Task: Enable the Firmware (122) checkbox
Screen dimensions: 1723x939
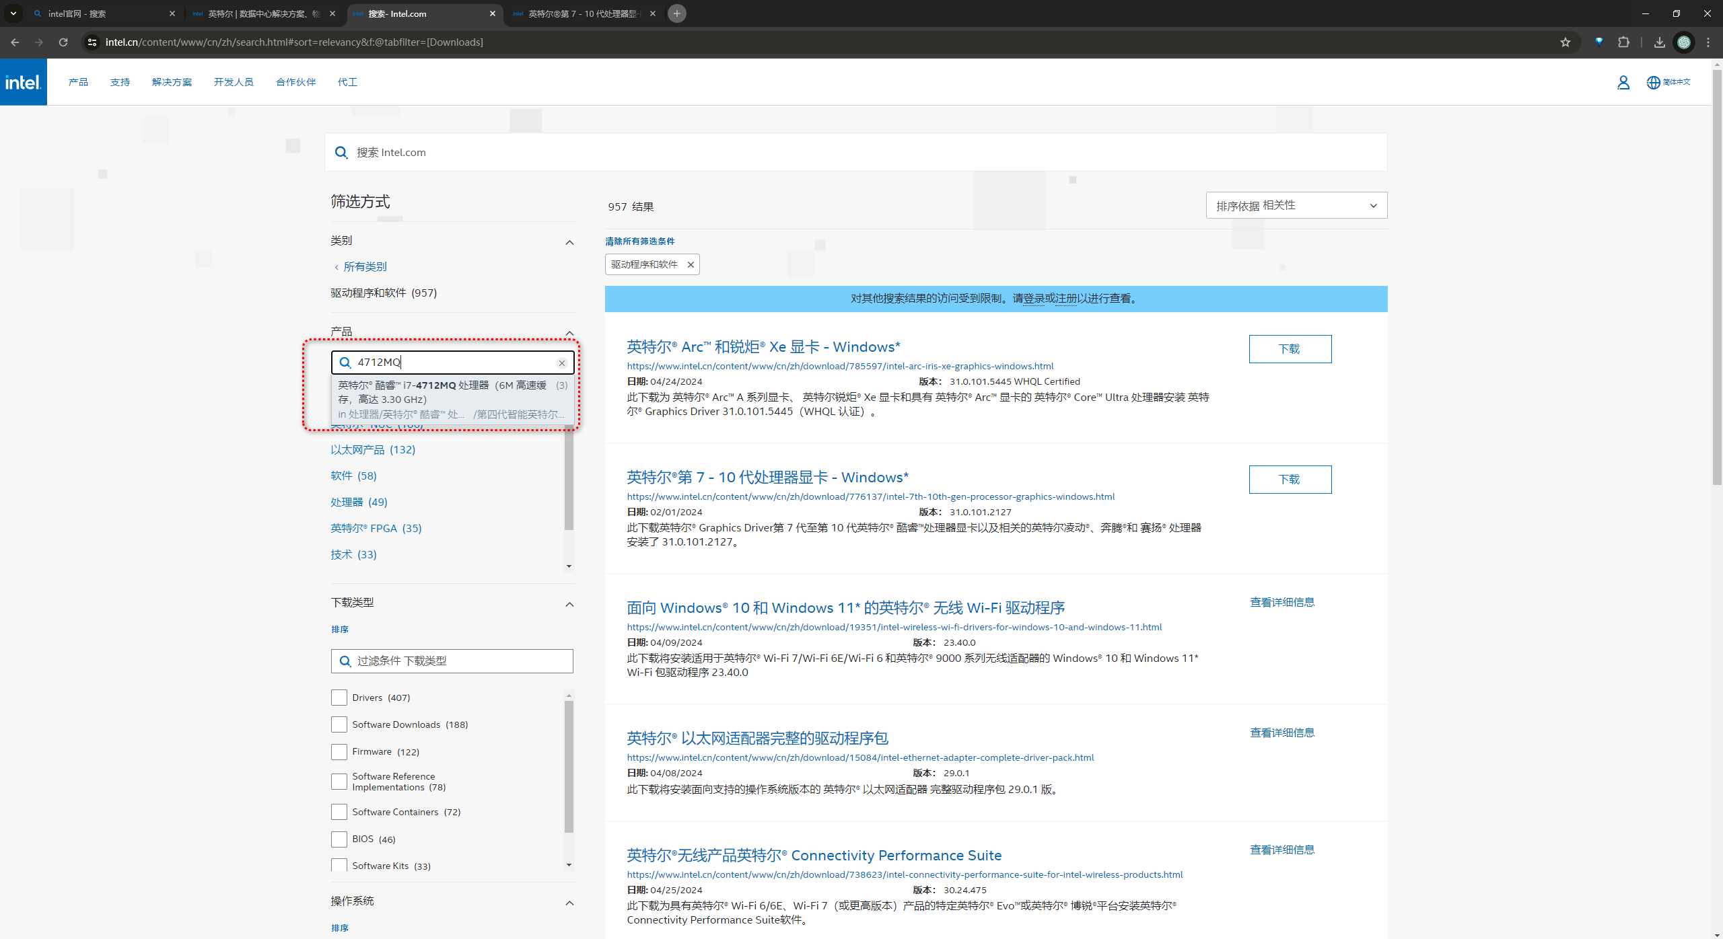Action: click(339, 751)
